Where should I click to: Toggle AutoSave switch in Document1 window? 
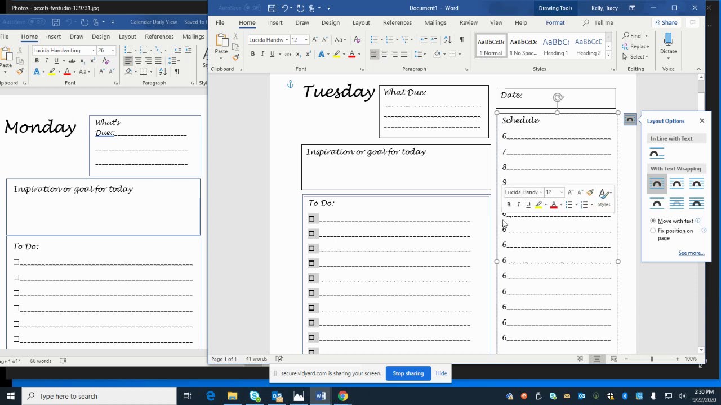point(252,8)
